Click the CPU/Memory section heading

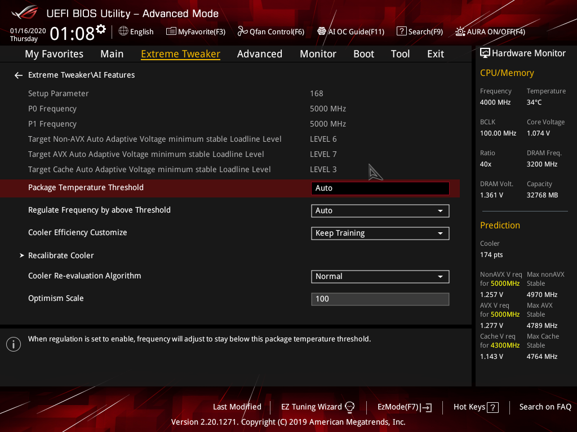[x=507, y=73]
